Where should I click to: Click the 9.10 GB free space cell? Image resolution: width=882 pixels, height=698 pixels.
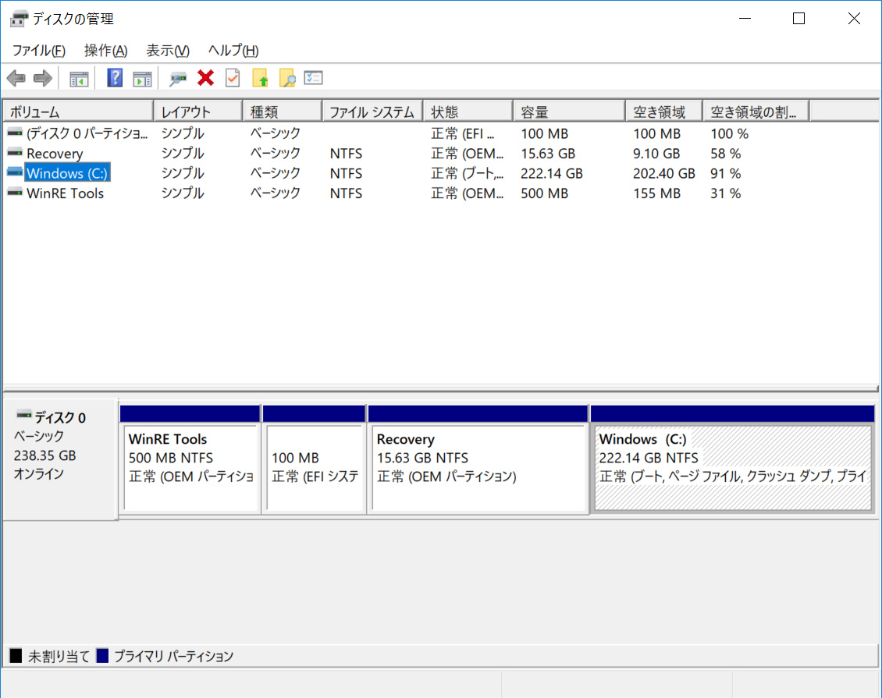click(x=656, y=154)
